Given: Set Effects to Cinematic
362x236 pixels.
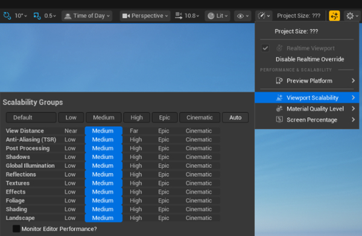Looking at the screenshot, I should pos(198,192).
